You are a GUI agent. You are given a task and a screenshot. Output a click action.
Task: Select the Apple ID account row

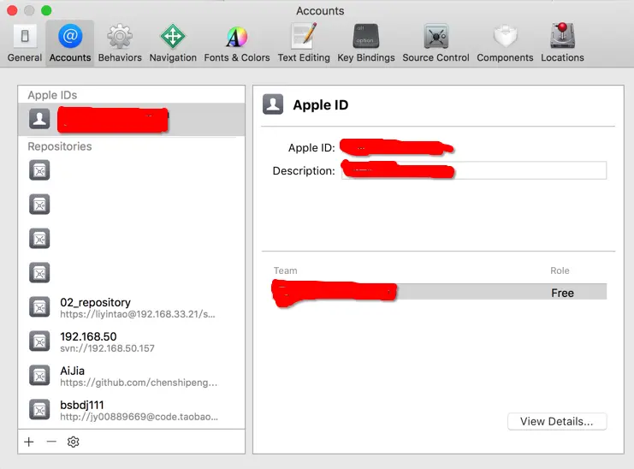click(x=132, y=119)
